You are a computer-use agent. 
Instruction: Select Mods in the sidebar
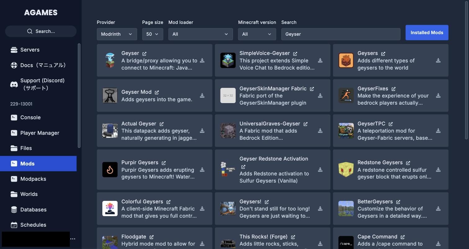[x=38, y=164]
